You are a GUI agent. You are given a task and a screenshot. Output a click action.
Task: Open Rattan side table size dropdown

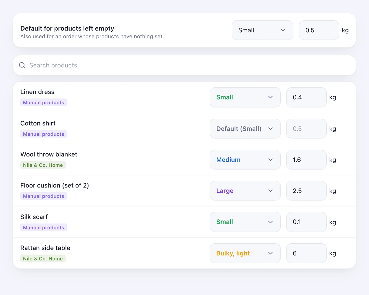click(245, 253)
